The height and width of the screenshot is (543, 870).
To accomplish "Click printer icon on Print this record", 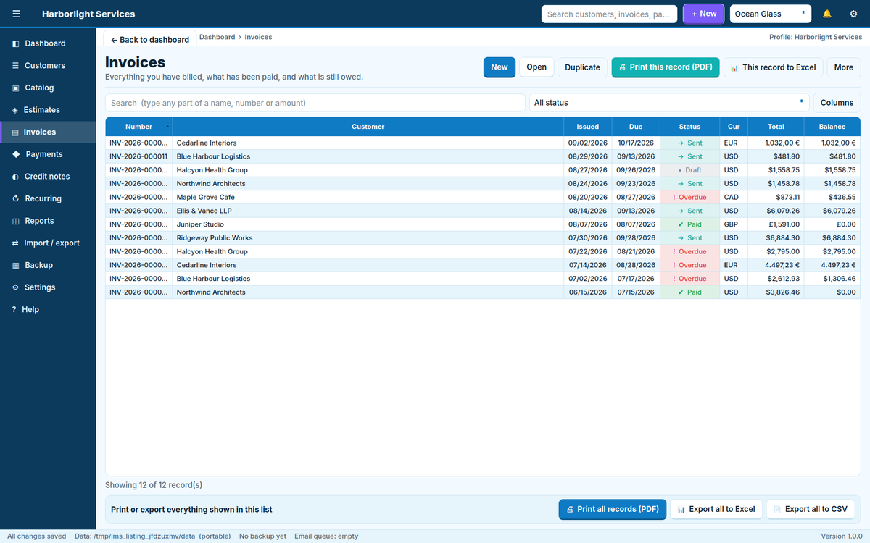I will [622, 67].
